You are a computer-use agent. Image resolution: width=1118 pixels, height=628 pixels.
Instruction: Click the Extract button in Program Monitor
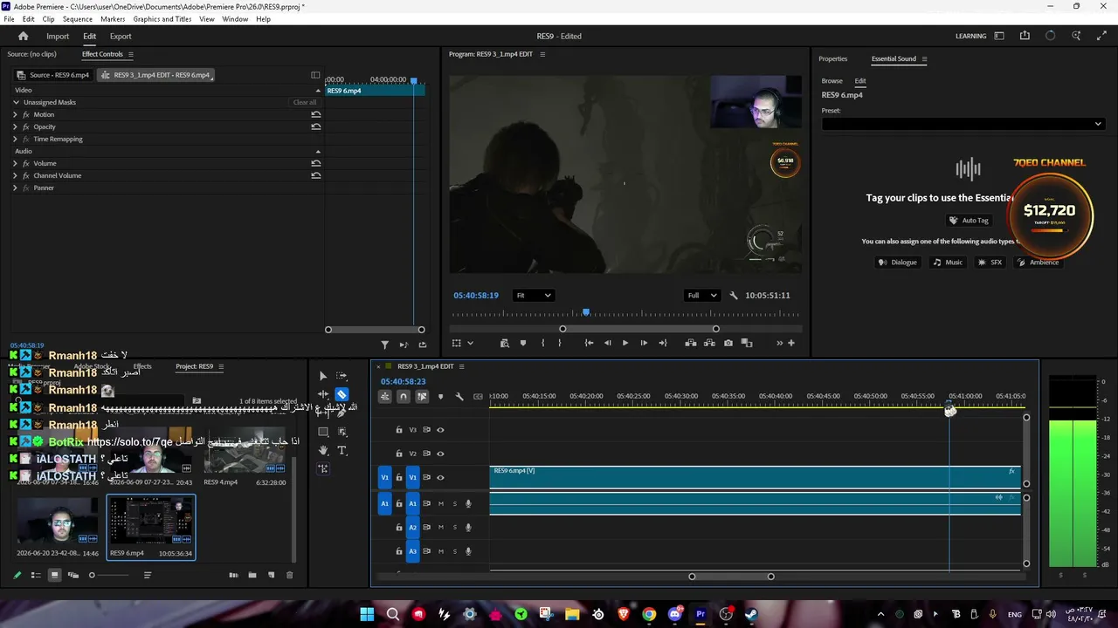click(x=709, y=343)
